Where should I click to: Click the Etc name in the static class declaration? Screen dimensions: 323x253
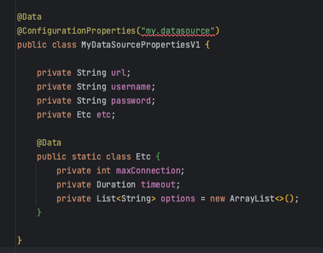pos(143,157)
